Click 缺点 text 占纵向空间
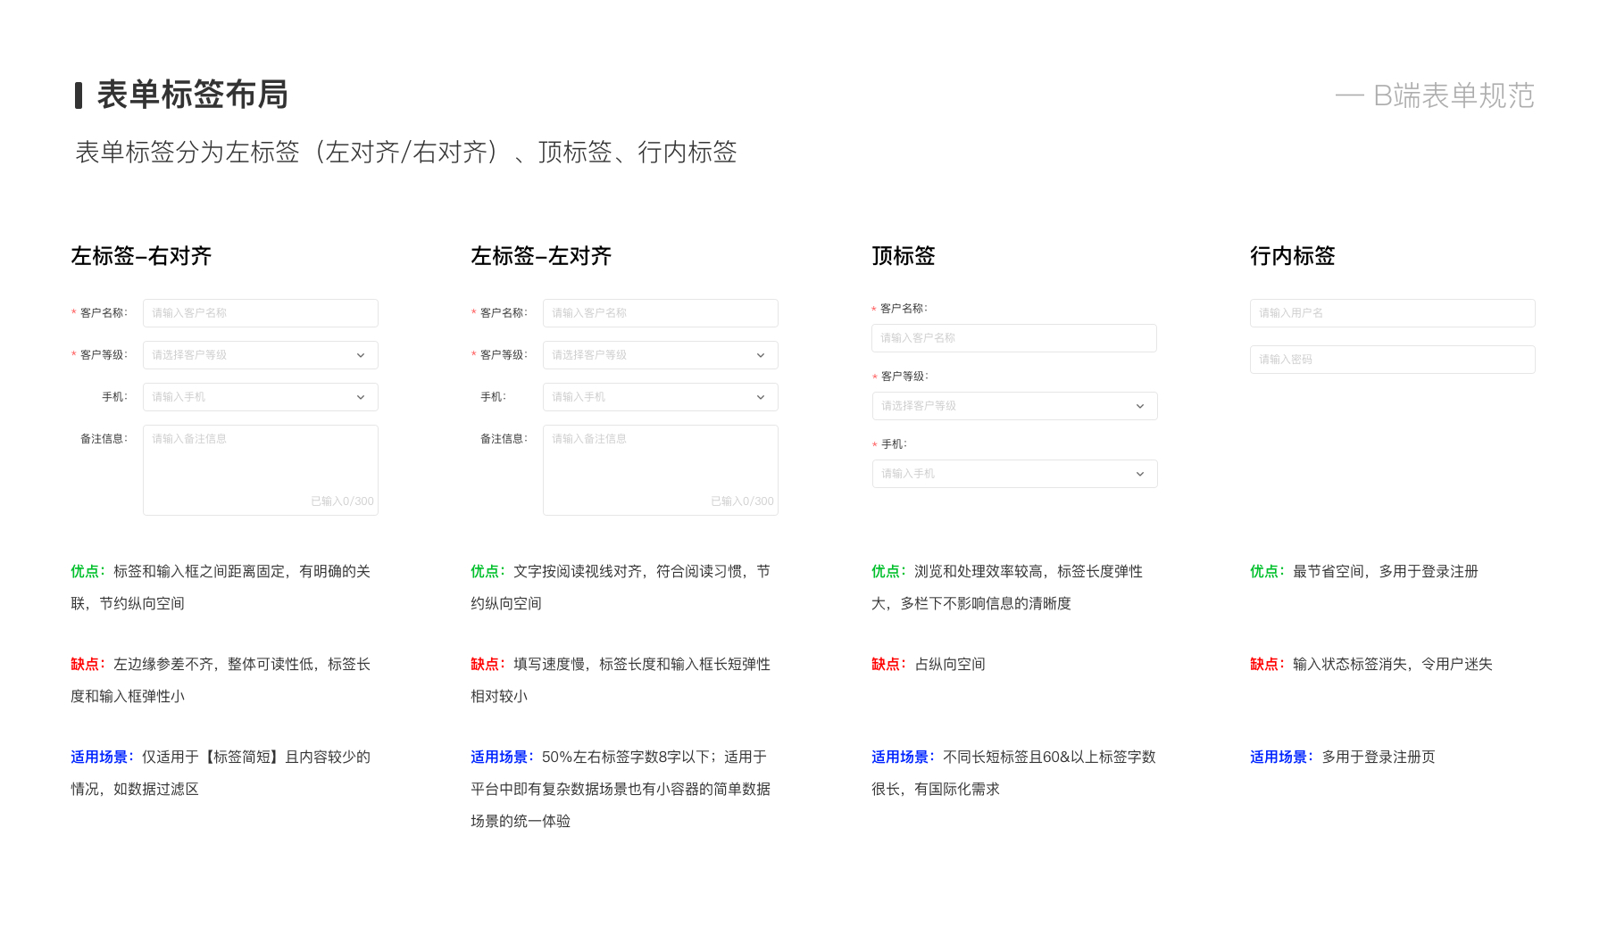Screen dimensions: 1608x944 (x=929, y=664)
